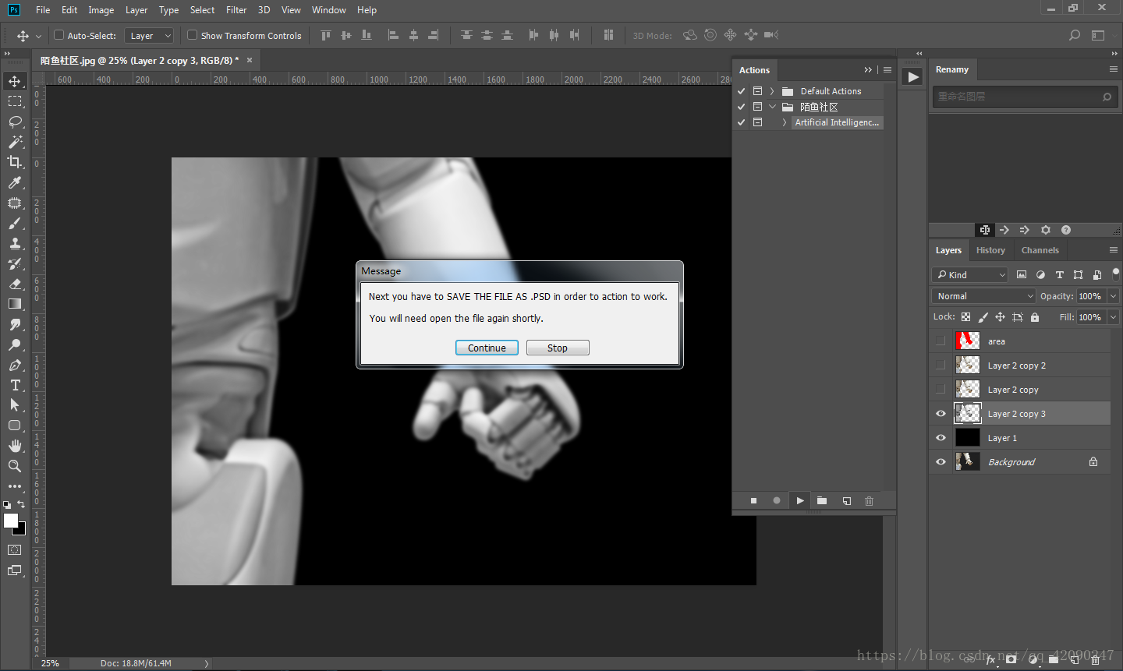Image resolution: width=1123 pixels, height=671 pixels.
Task: Select the Zoom tool
Action: coord(15,466)
